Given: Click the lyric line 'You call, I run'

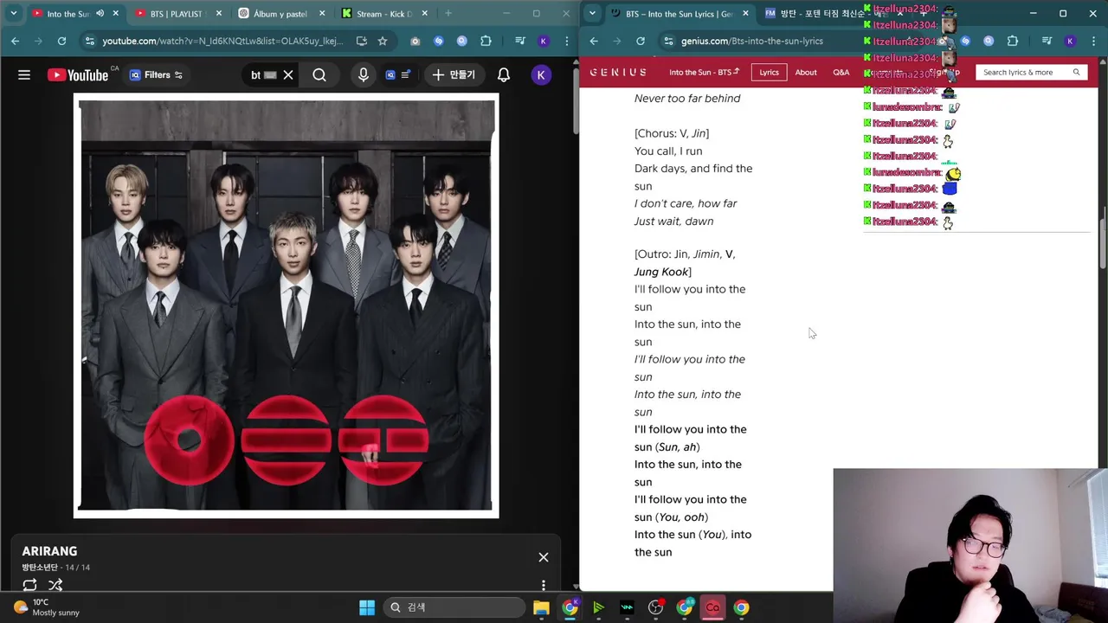Looking at the screenshot, I should tap(668, 151).
